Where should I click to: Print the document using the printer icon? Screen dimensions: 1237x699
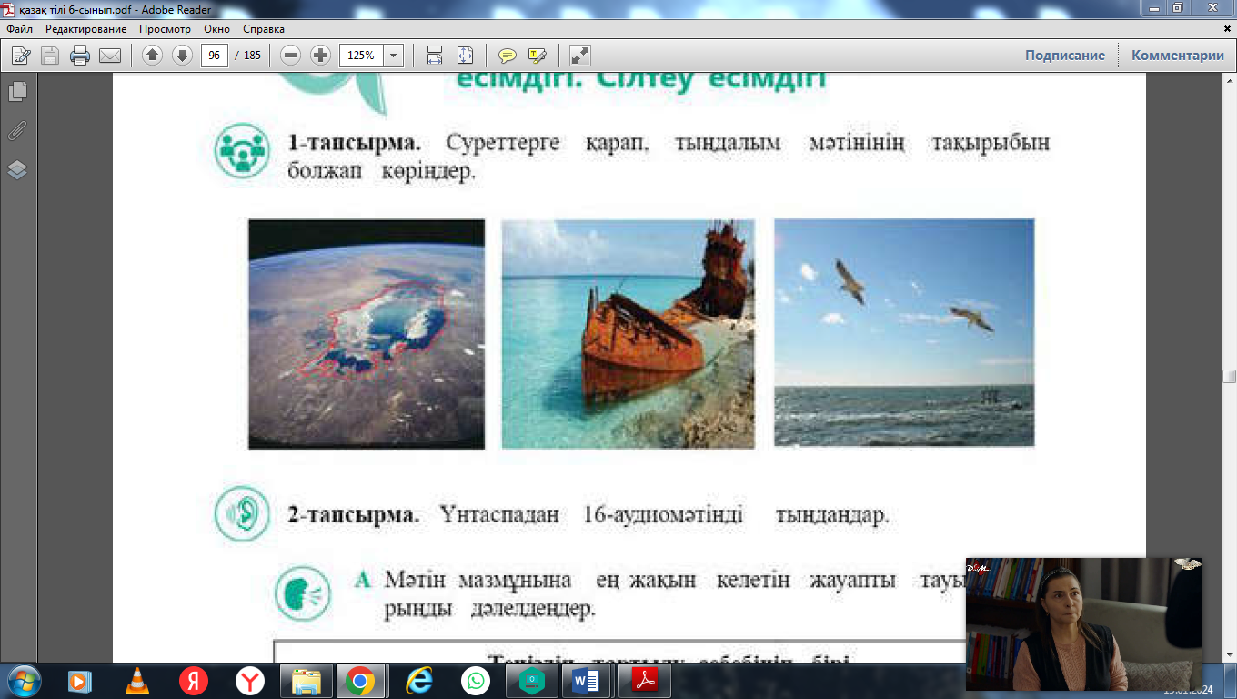80,56
